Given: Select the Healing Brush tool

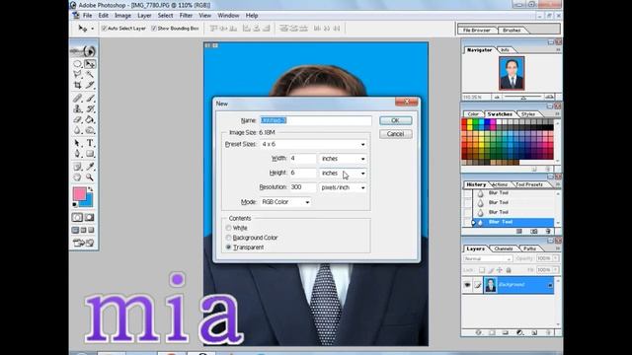Looking at the screenshot, I should [77, 99].
